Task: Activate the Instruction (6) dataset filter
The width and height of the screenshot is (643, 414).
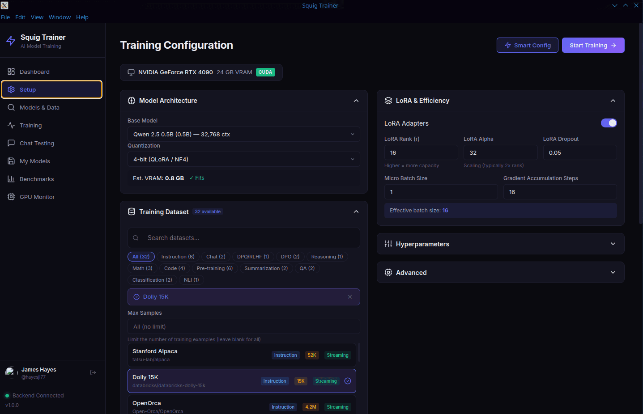Action: pos(178,256)
